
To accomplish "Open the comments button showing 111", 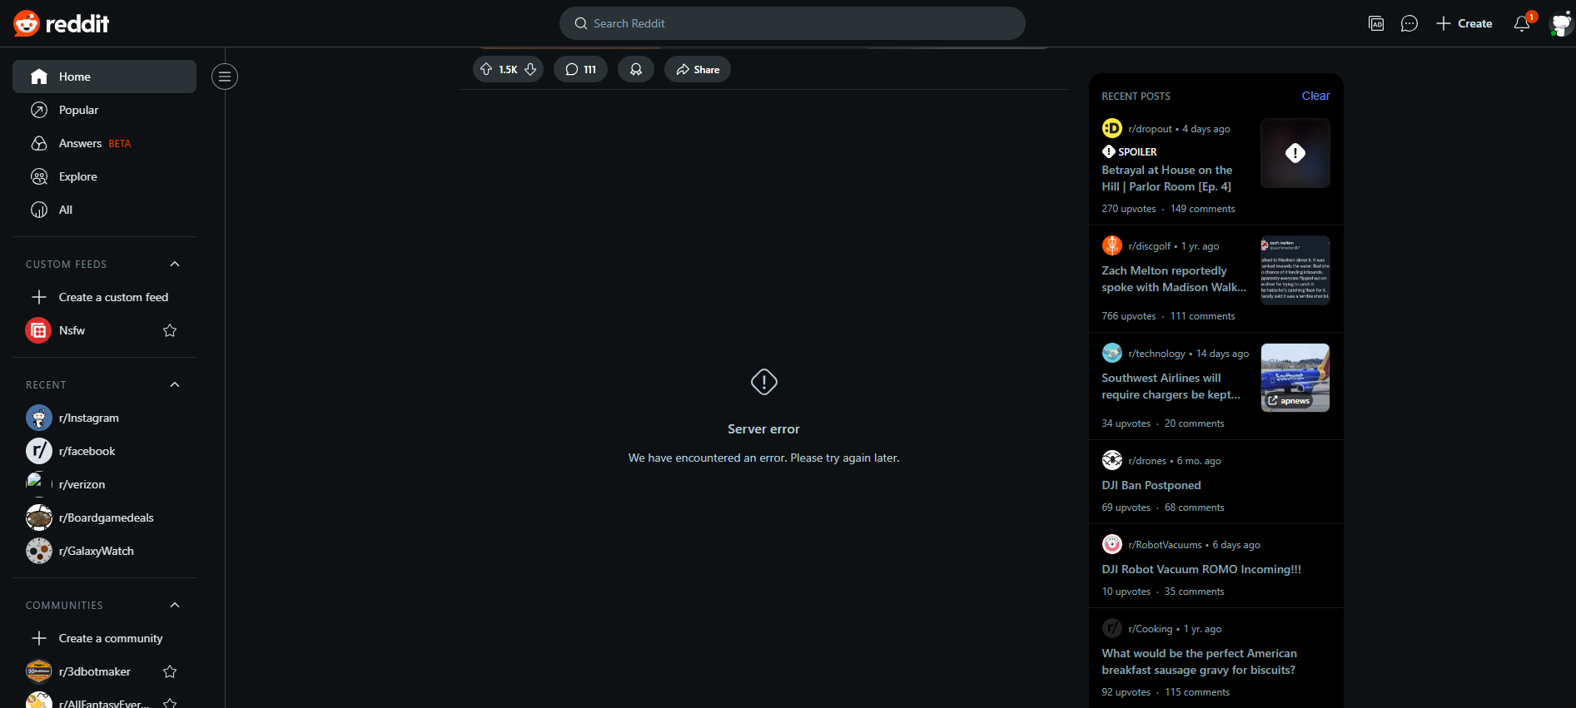I will pos(580,69).
